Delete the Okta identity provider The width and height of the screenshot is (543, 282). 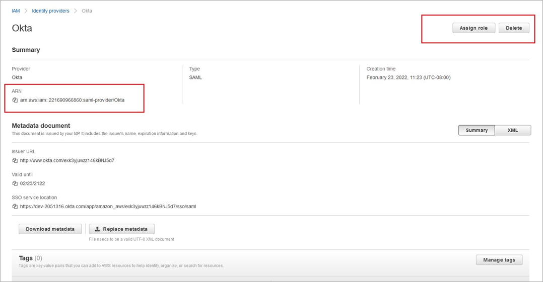pos(514,28)
